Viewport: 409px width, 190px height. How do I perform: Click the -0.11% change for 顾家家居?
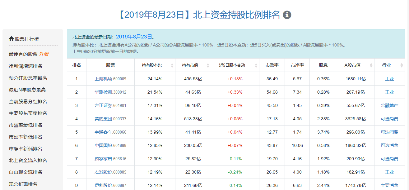coord(235,159)
